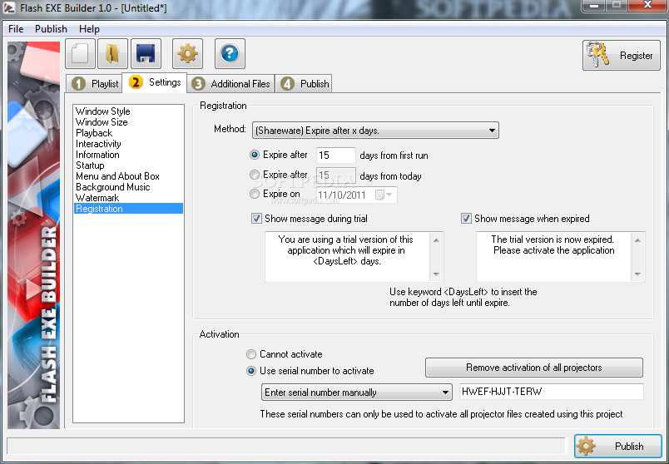Click the days from first run field

[336, 155]
